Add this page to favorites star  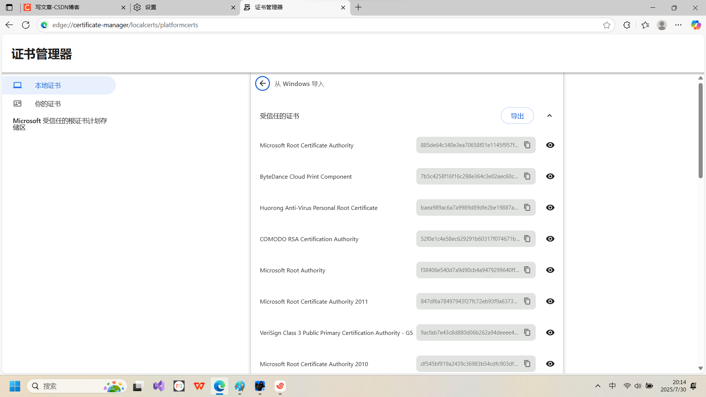coord(606,25)
